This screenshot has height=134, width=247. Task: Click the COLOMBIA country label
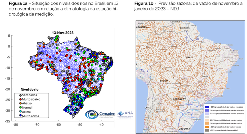142,27
